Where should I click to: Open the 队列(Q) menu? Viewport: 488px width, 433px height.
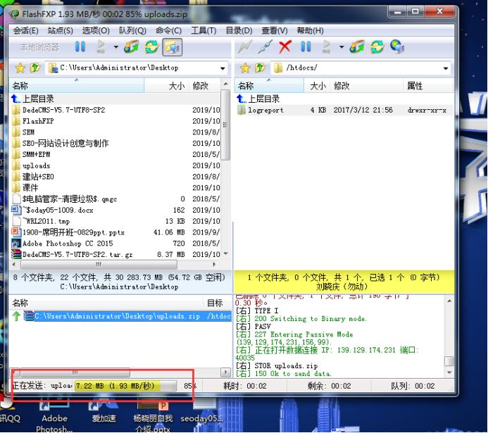pos(132,30)
